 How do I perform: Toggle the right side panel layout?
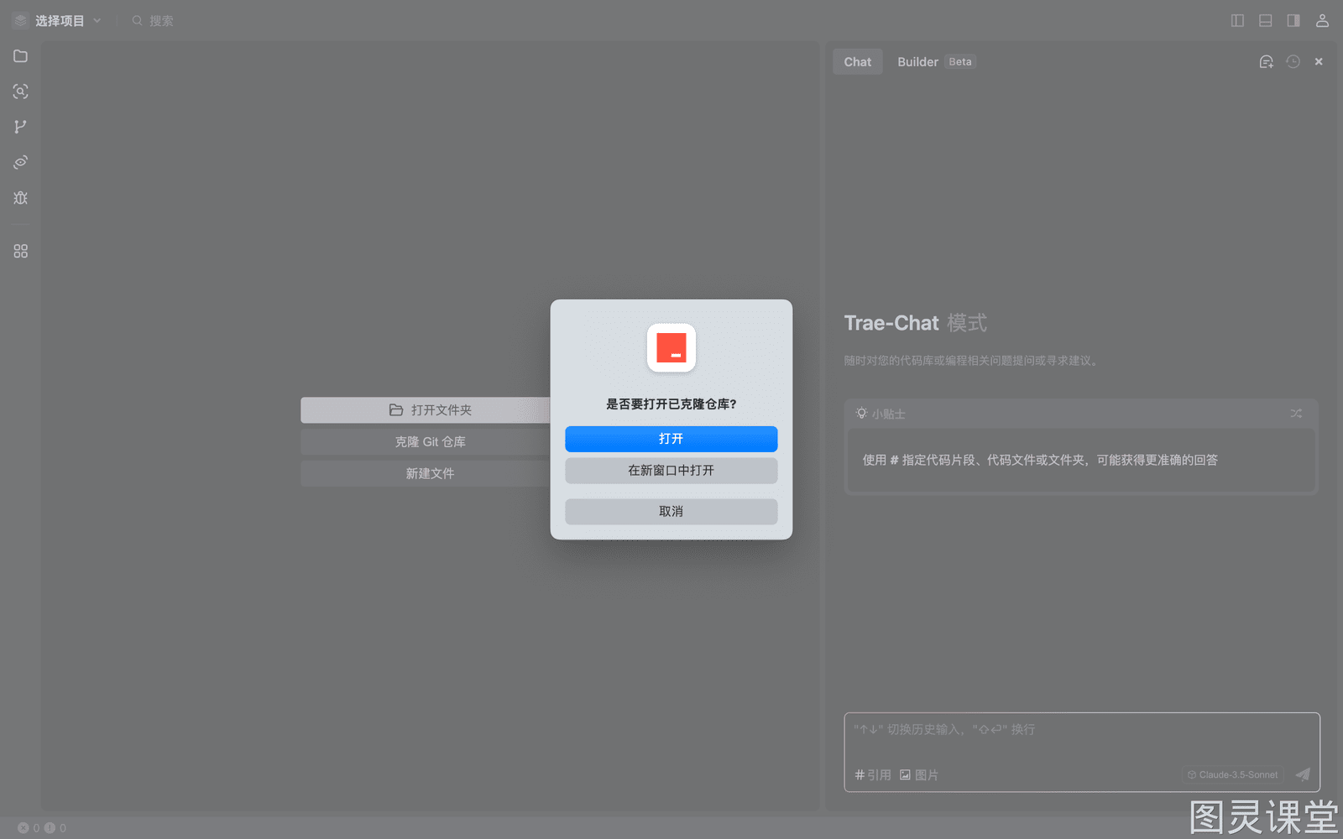tap(1293, 21)
